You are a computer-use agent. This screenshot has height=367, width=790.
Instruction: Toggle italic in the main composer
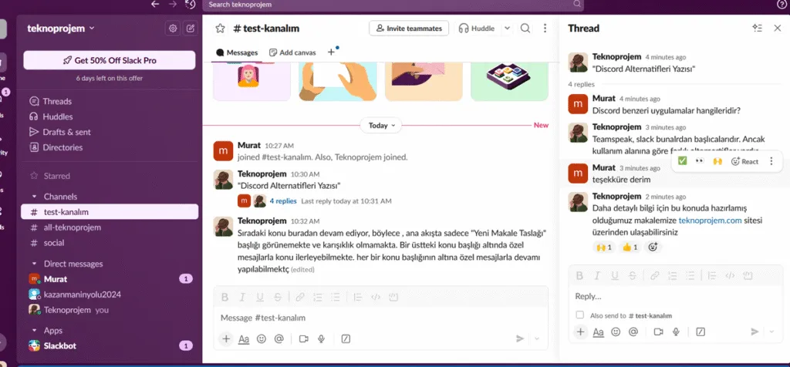242,298
